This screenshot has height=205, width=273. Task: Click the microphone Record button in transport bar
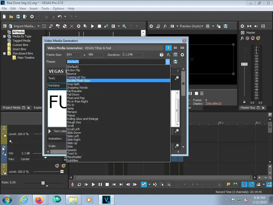click(73, 184)
